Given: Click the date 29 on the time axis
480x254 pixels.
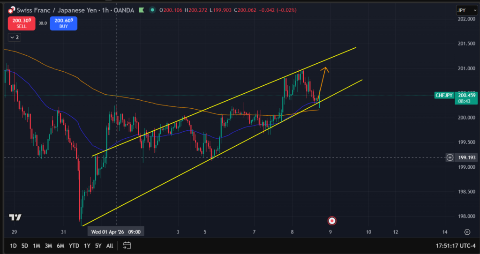Looking at the screenshot, I should click(x=14, y=232).
